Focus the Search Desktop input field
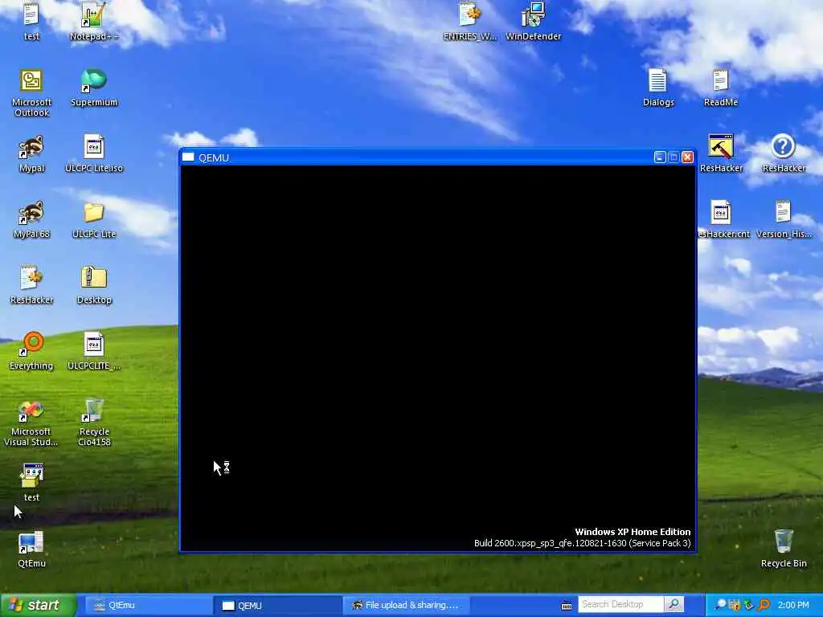The width and height of the screenshot is (823, 617). 620,604
